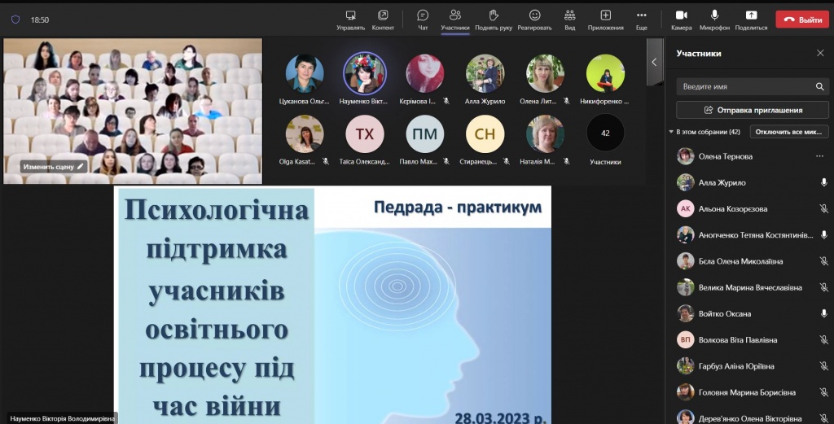Click the ТХ Таїса Олександ... avatar
The width and height of the screenshot is (834, 424).
[364, 134]
